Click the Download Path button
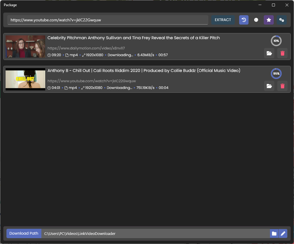 [x=24, y=233]
